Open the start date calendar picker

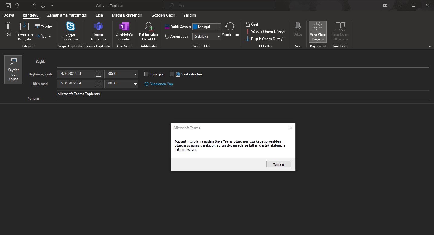point(99,74)
